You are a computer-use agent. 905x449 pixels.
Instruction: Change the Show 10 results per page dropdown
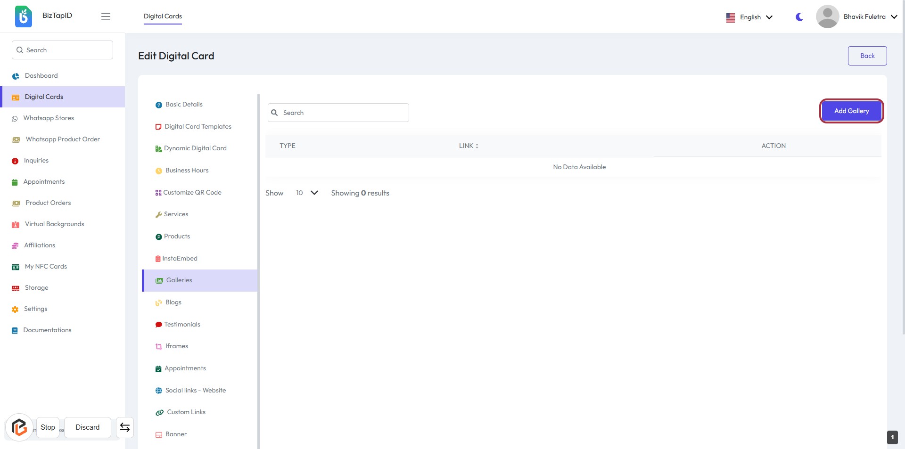(x=307, y=193)
